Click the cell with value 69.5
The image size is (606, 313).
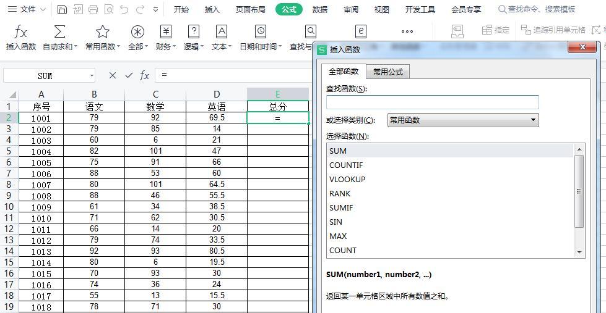[x=217, y=117]
